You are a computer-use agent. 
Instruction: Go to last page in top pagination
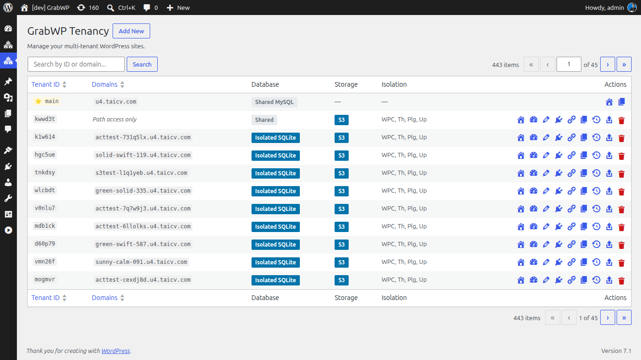tap(624, 64)
